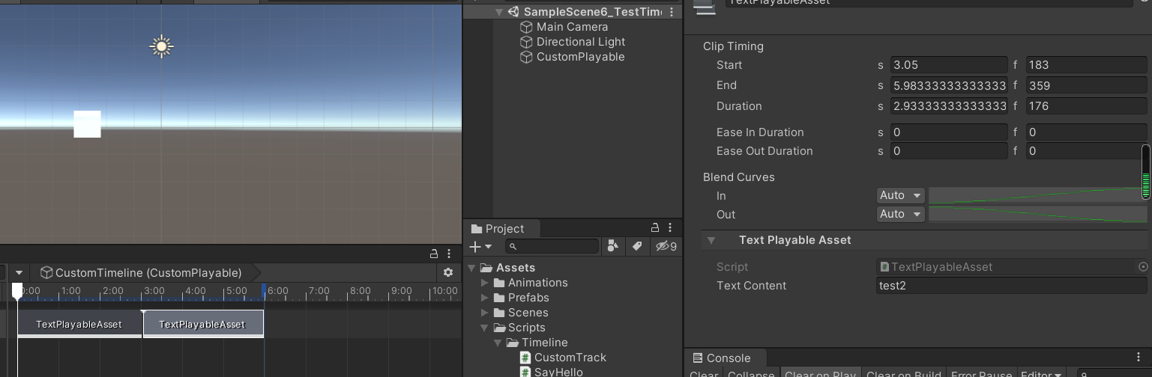Select Directional Light in Hierarchy
1152x377 pixels.
coord(580,42)
